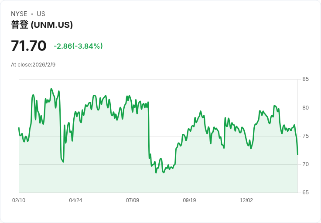The image size is (321, 223).
Task: Click the 70 price axis label
Action: point(305,164)
